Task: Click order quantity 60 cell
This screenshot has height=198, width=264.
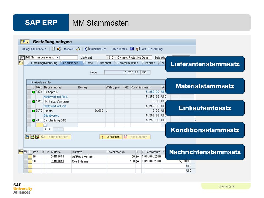Action: 120,156
